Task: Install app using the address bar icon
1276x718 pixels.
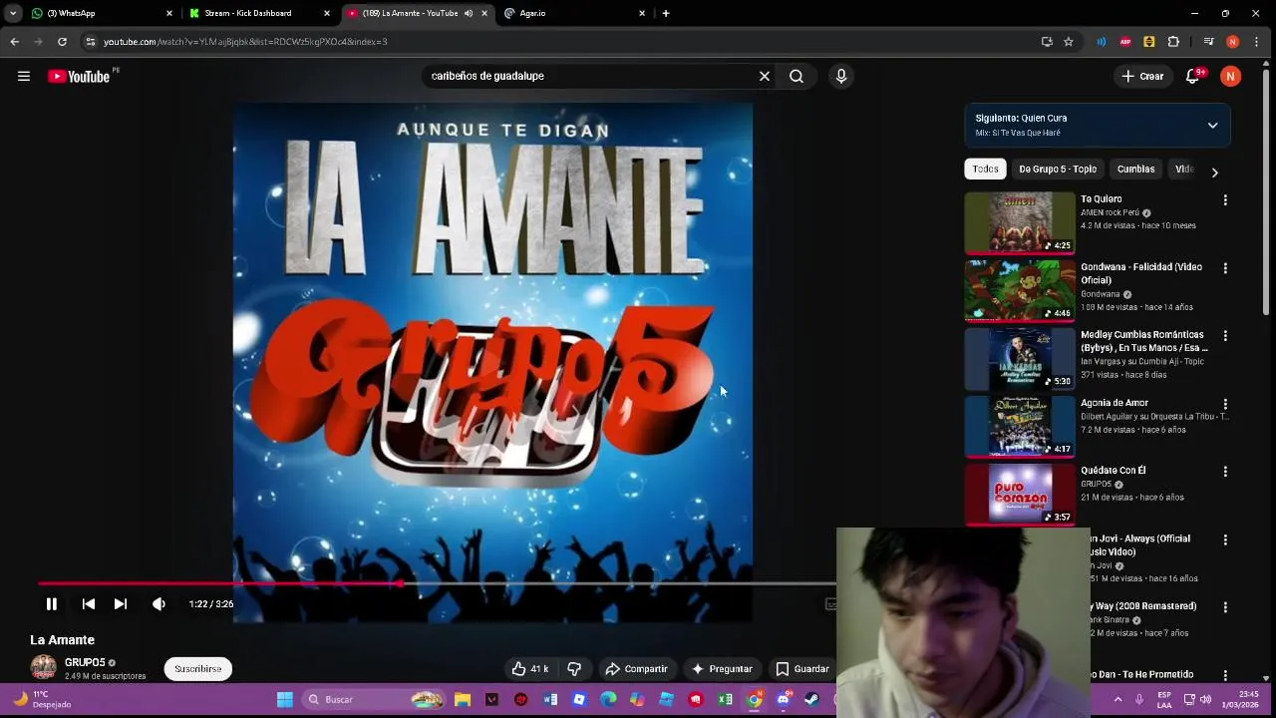Action: click(x=1047, y=42)
